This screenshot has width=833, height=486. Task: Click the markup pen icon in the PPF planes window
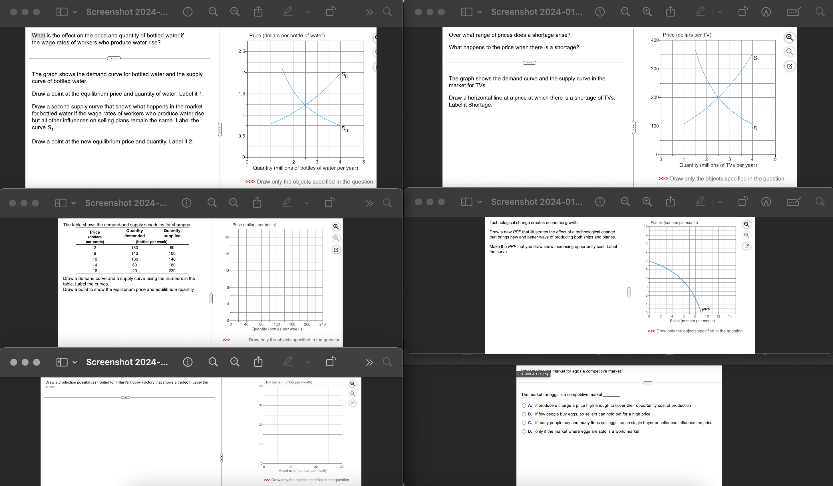pyautogui.click(x=700, y=201)
